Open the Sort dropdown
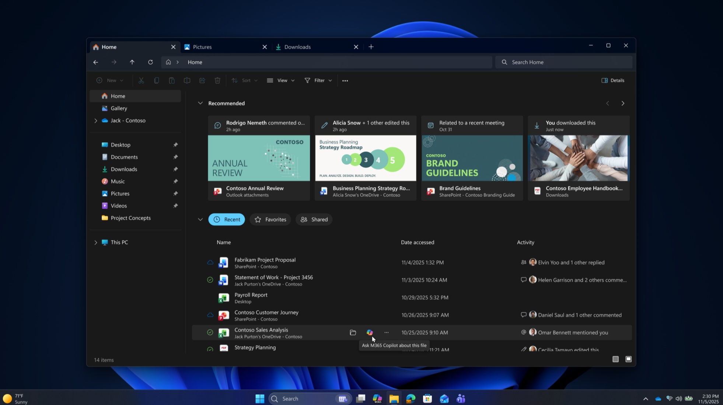 [x=244, y=80]
